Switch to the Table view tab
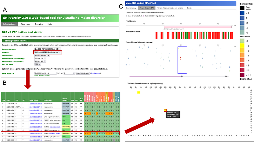This screenshot has height=143, width=254. (x=25, y=24)
